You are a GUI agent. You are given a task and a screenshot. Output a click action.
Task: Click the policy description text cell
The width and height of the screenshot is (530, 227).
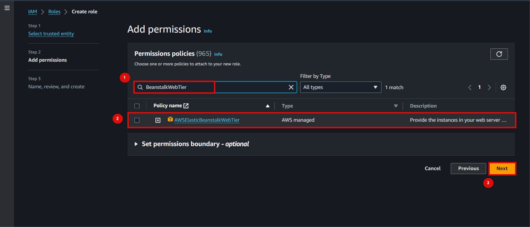click(458, 120)
